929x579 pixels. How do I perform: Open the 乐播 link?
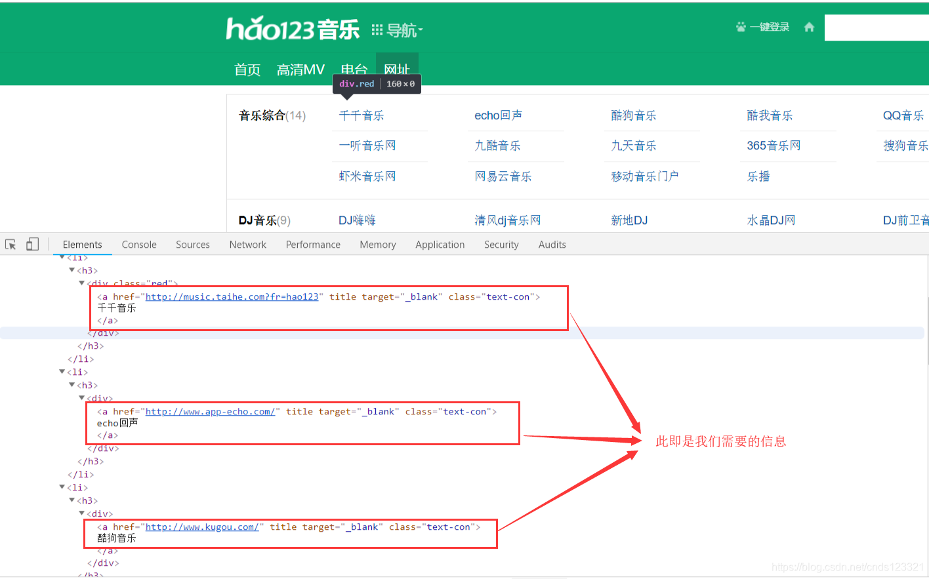click(758, 176)
